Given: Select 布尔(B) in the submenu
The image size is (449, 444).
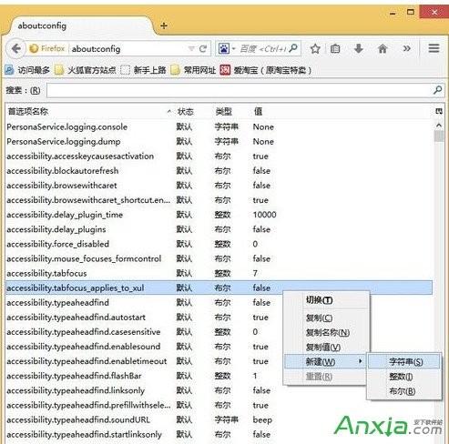Looking at the screenshot, I should pos(404,391).
